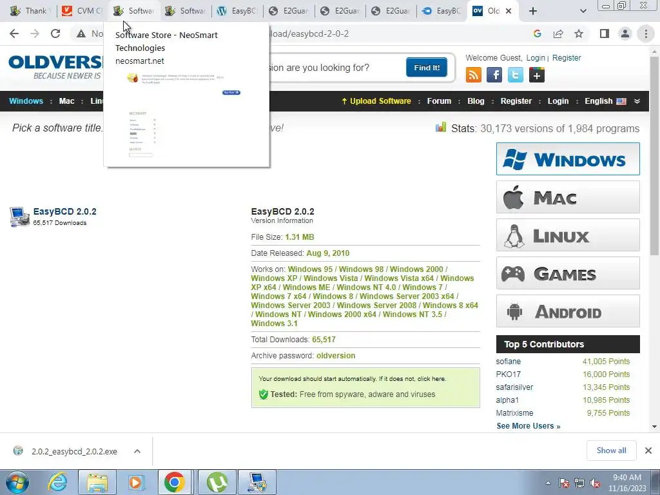Click Login in the nav bar

click(558, 101)
